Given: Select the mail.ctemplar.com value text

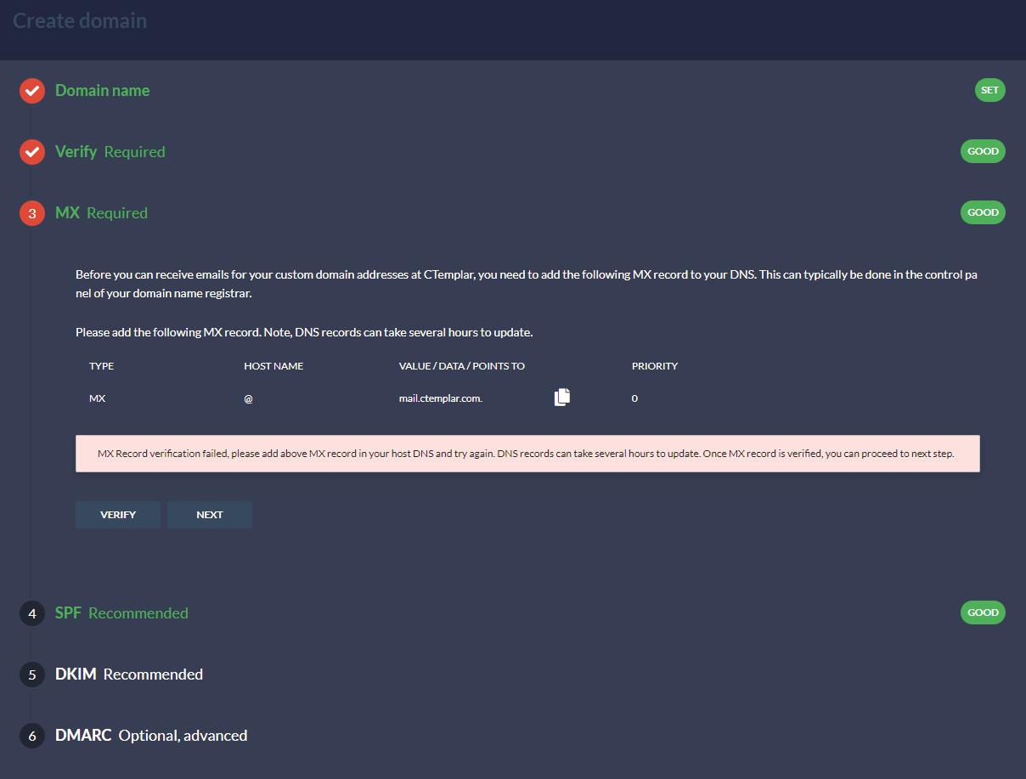Looking at the screenshot, I should [x=440, y=397].
